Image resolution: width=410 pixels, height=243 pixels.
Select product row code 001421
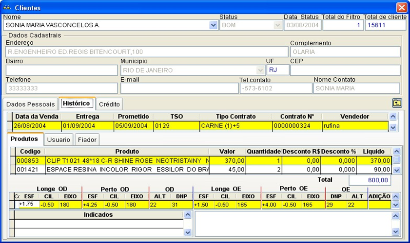pos(30,170)
